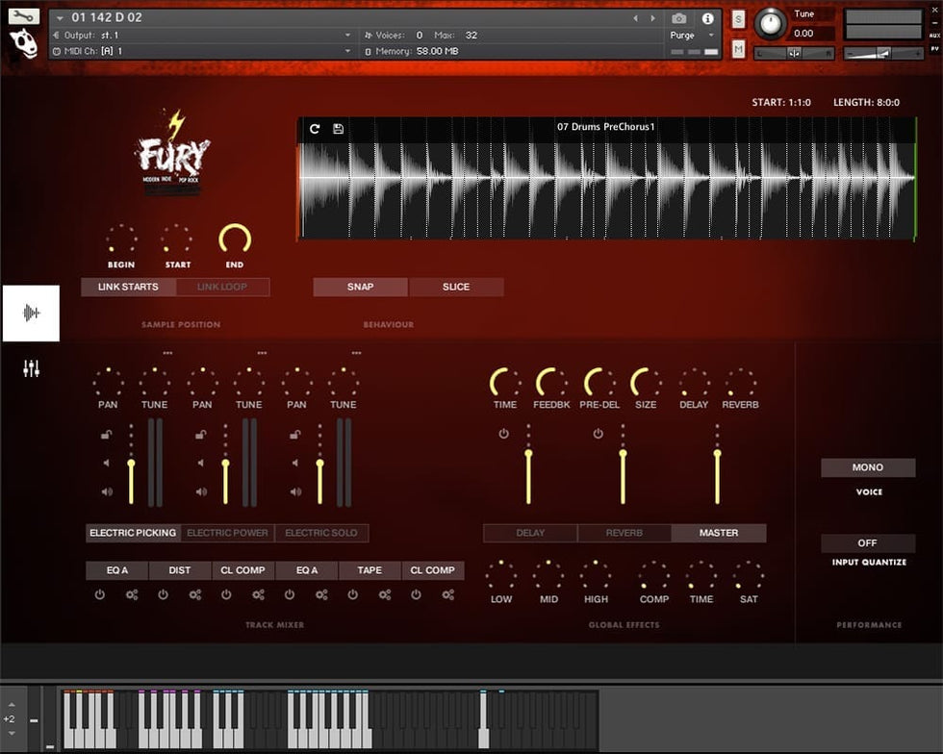The image size is (943, 754).
Task: Click the lock icon on the first track
Action: click(107, 436)
